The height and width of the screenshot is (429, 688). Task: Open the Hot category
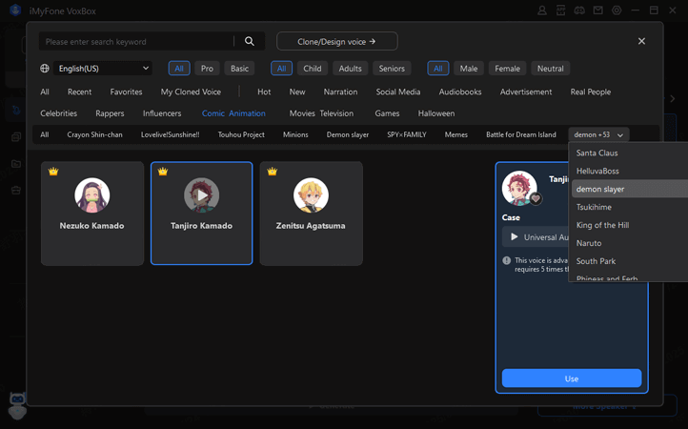pos(264,92)
